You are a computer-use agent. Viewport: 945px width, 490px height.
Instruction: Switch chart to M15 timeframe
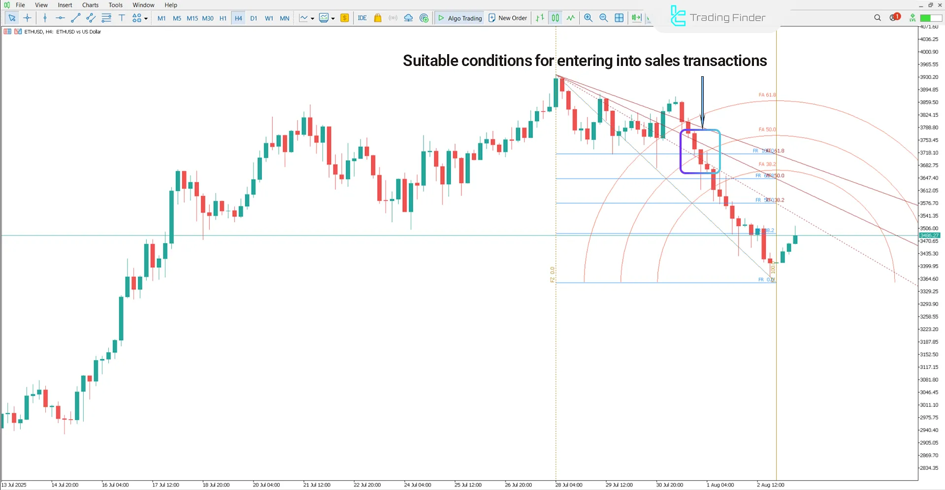point(192,18)
